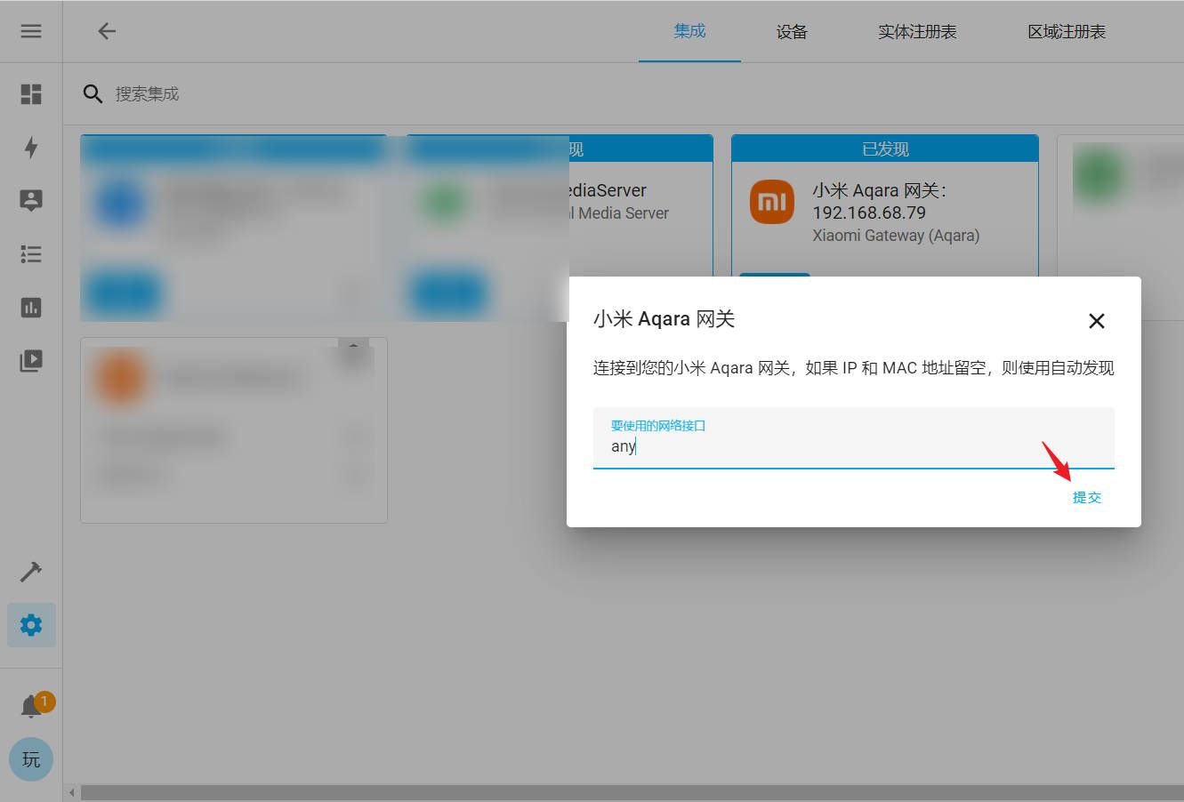
Task: Click the 要使用的网络接口 input field
Action: (854, 438)
